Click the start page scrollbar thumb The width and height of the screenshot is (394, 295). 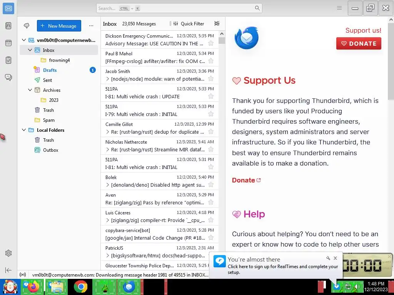(x=391, y=61)
